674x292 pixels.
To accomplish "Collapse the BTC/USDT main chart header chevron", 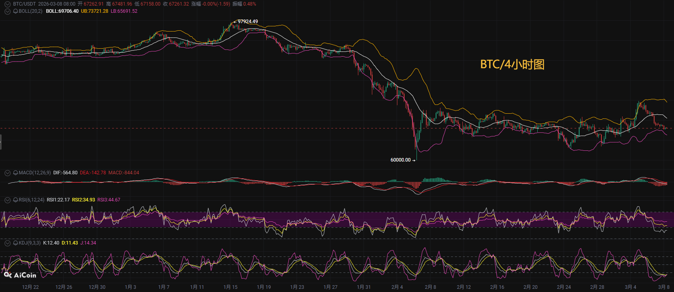I will (7, 4).
